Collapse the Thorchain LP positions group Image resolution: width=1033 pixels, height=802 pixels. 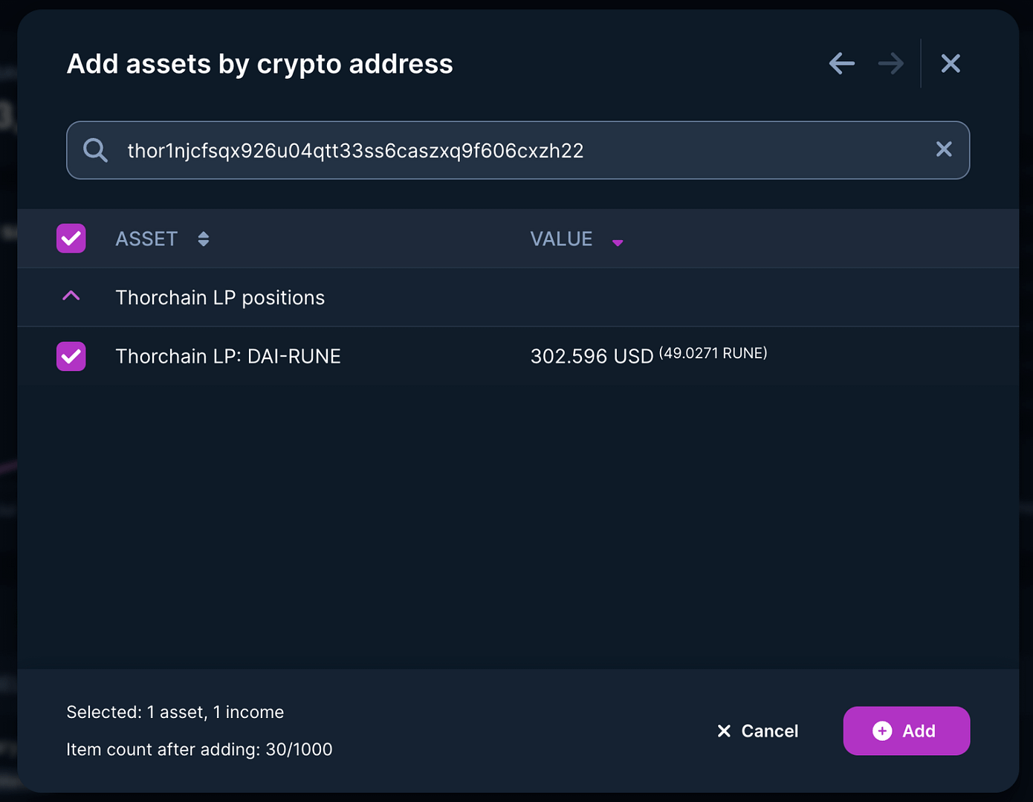71,296
